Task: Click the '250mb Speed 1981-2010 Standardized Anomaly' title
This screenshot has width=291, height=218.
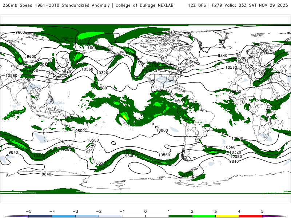Action: 56,5
